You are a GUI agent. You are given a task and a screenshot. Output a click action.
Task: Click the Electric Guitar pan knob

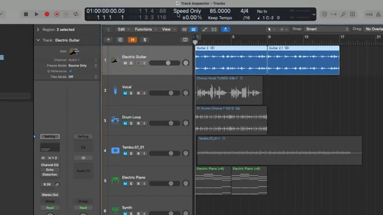[186, 63]
